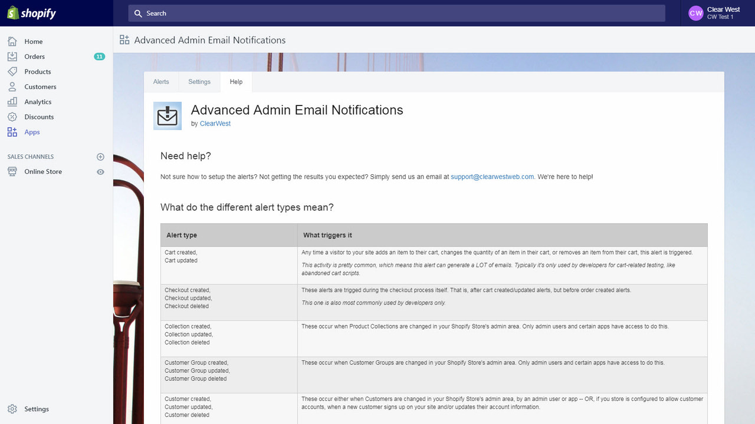Screen dimensions: 755x424
Task: Open the app's Settings tab
Action: (199, 82)
